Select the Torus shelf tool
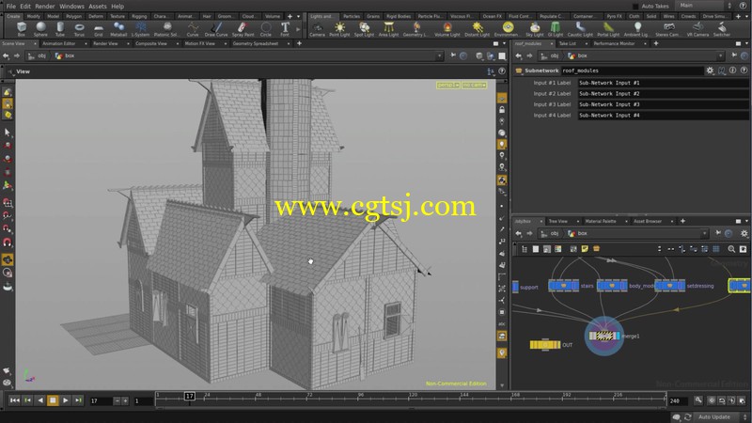Viewport: 752px width, 423px height. click(x=79, y=29)
